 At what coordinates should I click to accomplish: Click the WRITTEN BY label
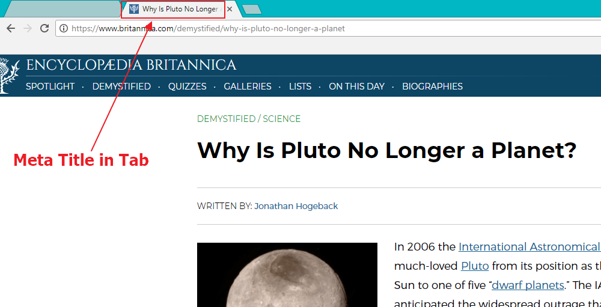point(225,206)
